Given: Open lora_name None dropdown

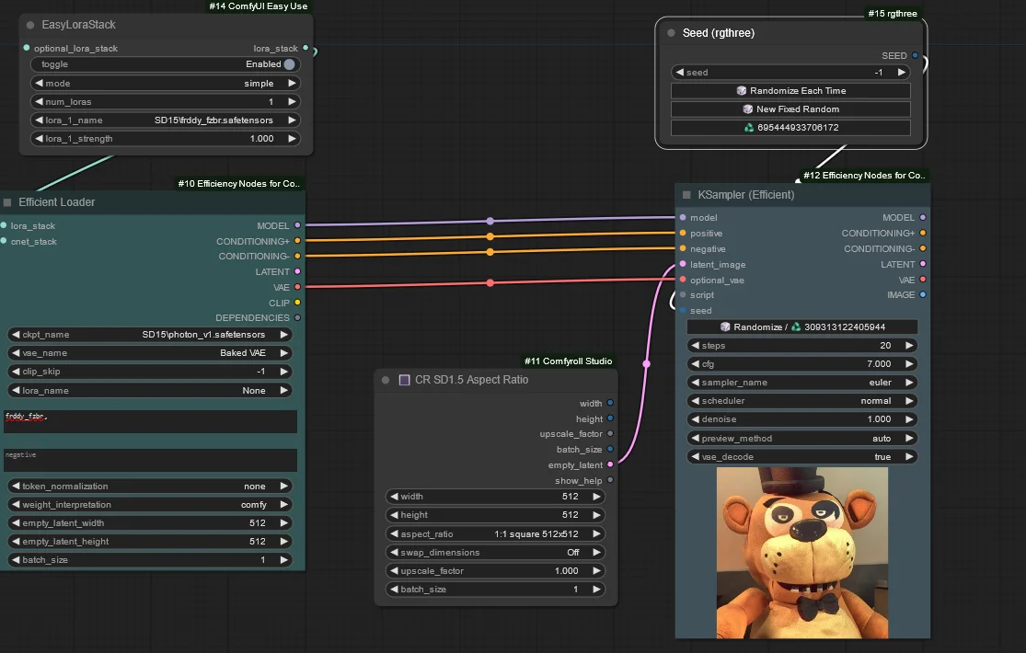Looking at the screenshot, I should [x=149, y=391].
